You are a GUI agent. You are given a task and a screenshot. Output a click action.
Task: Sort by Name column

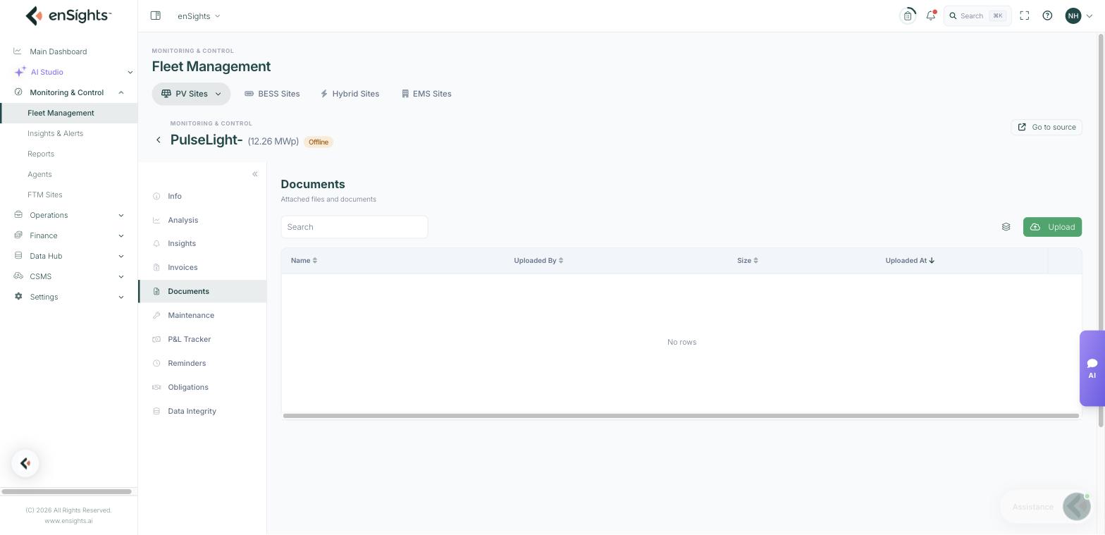(304, 261)
